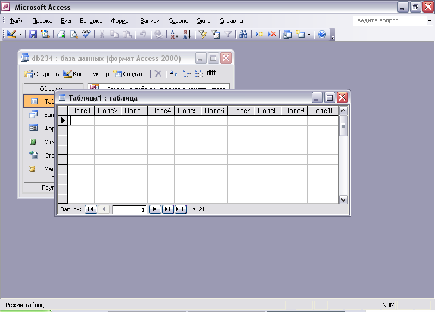
Task: Click the table scrollbar down arrow
Action: pyautogui.click(x=344, y=199)
